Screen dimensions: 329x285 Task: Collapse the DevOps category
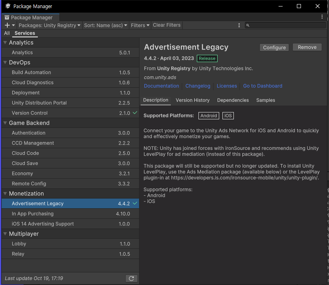5,63
